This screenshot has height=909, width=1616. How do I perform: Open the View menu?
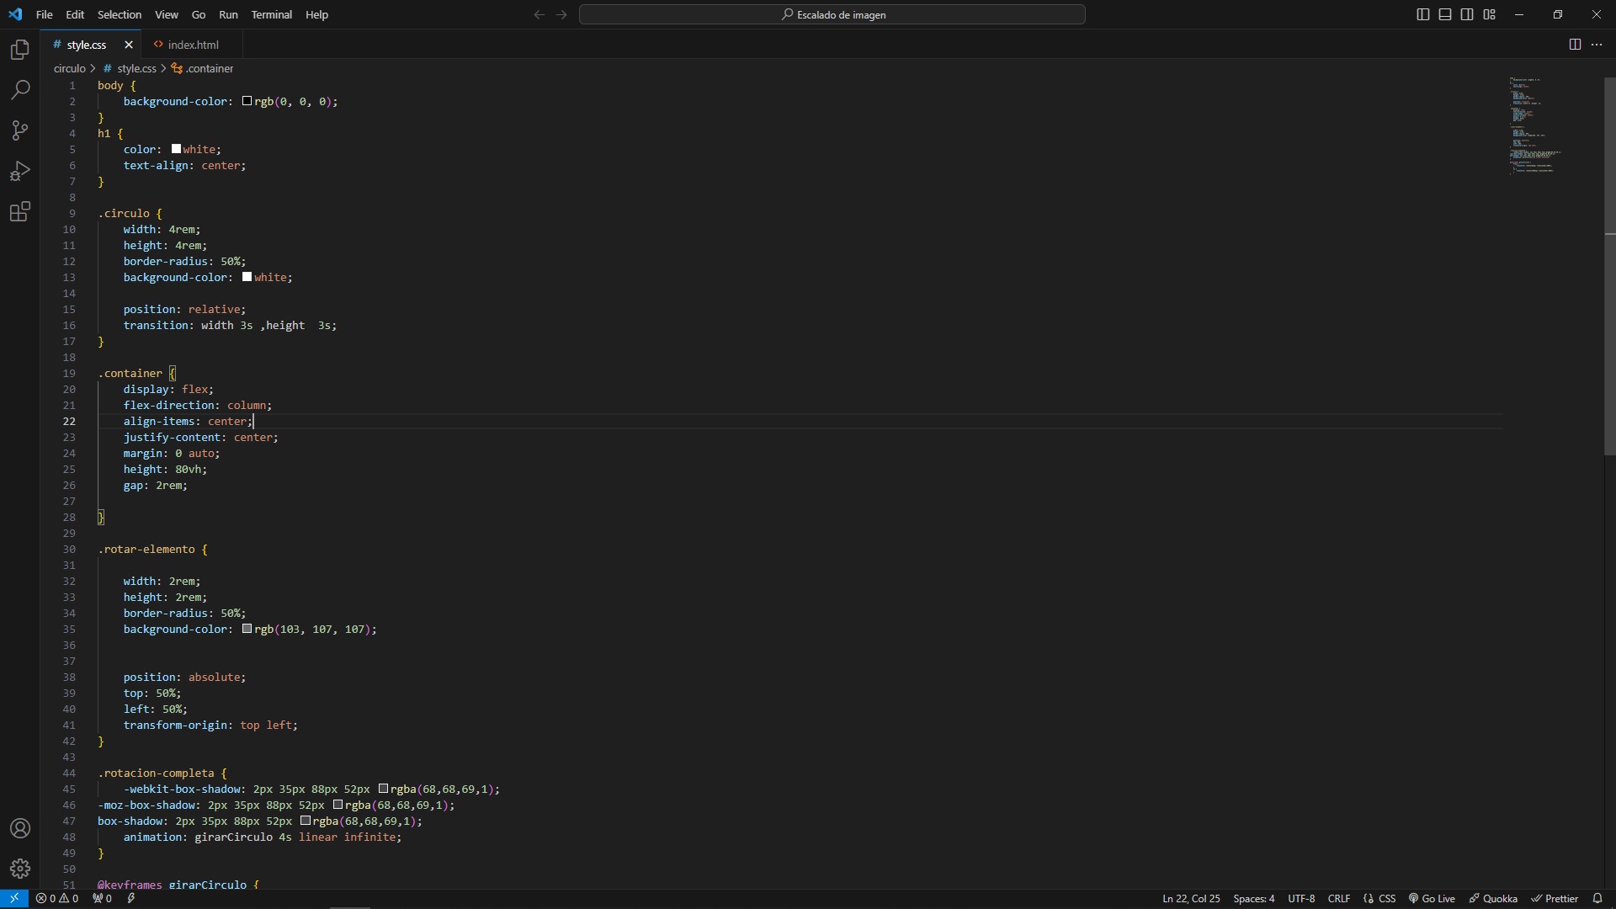click(167, 14)
